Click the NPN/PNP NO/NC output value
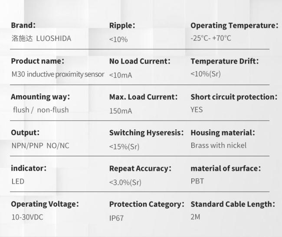Screen dimensions: 282x237 [x=40, y=146]
